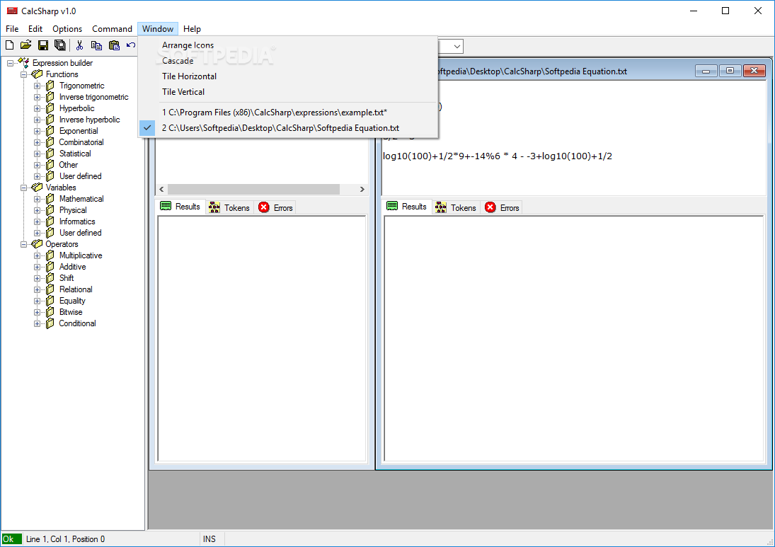Click the Save floppy disk icon
This screenshot has height=547, width=775.
click(43, 45)
